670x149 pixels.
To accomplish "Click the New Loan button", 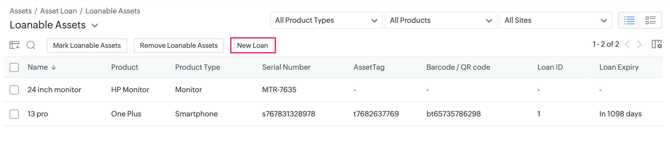I will 253,45.
